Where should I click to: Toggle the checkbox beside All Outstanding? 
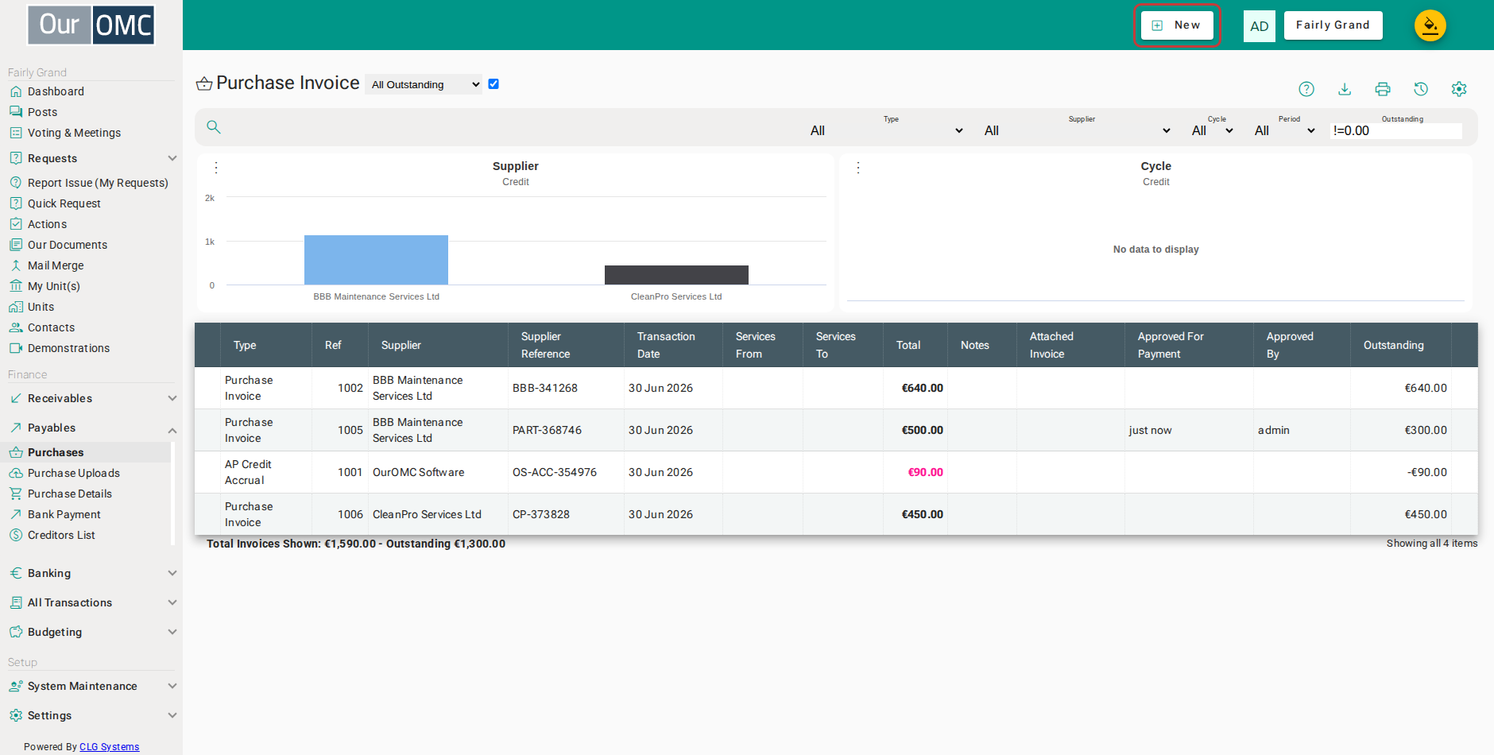(493, 84)
